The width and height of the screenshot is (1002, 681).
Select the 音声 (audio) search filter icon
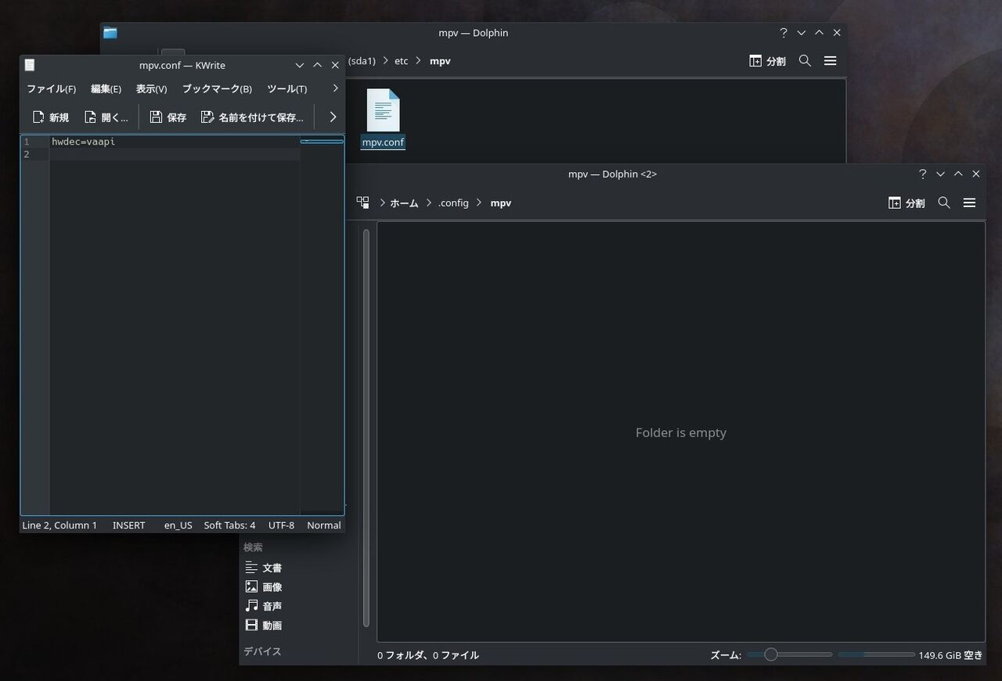click(251, 605)
